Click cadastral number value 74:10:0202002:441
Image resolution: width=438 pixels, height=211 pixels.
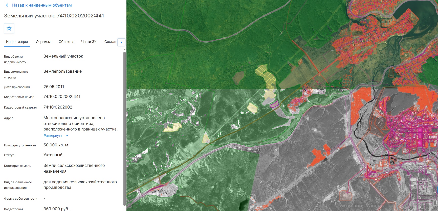(x=62, y=97)
